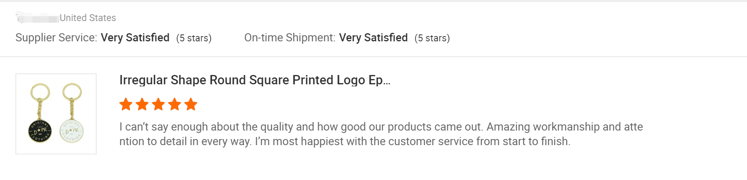
Task: Select Very Satisfied under Supplier Service
Action: pos(135,38)
